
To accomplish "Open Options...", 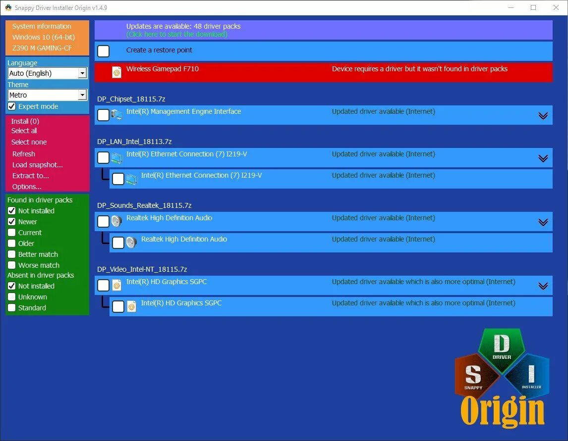I will (x=27, y=187).
